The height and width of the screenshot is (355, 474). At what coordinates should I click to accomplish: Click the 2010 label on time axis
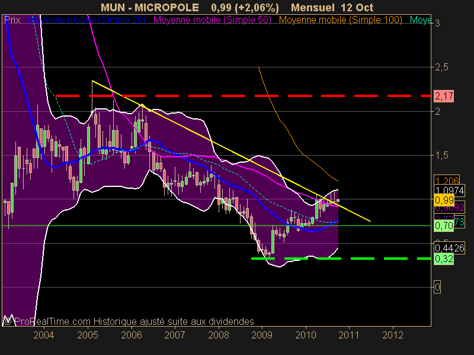coord(306,335)
